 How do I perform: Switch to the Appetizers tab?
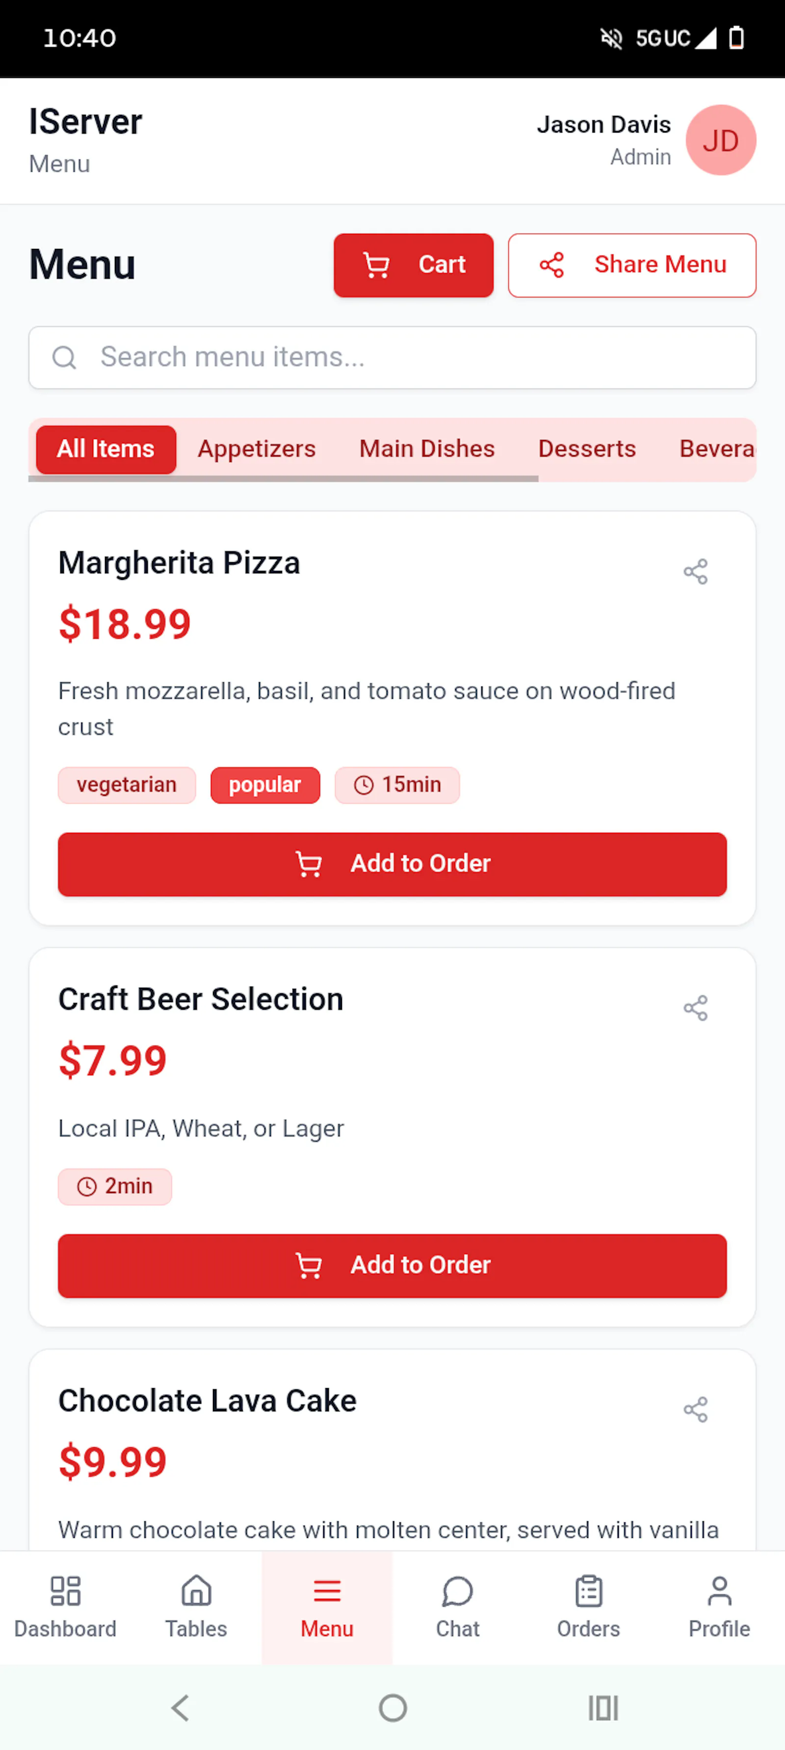click(257, 449)
